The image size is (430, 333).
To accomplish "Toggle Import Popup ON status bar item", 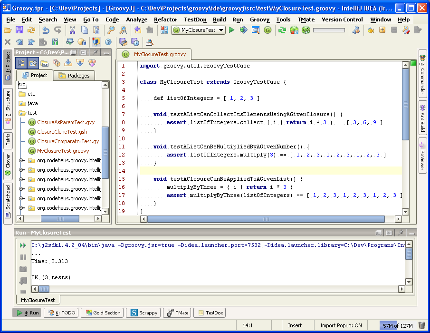I will click(341, 325).
